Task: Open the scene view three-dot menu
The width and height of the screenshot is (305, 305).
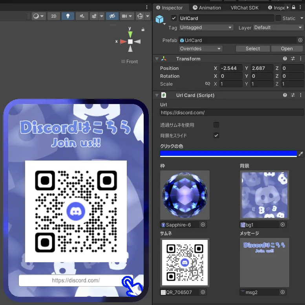Action: click(x=147, y=7)
